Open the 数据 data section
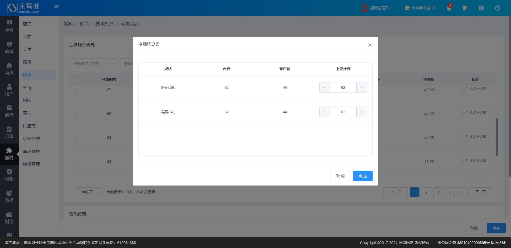This screenshot has width=511, height=248. [9, 196]
